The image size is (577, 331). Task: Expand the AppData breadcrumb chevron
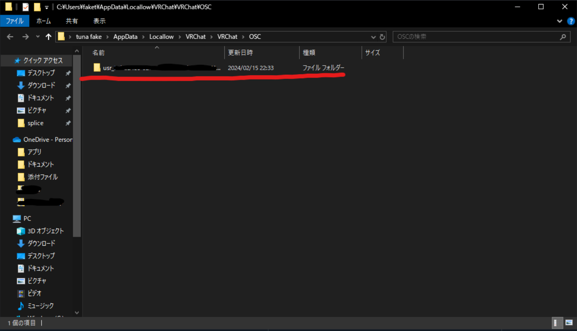[x=143, y=37]
